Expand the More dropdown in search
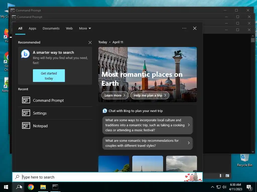Image resolution: width=257 pixels, height=192 pixels. 85,28
